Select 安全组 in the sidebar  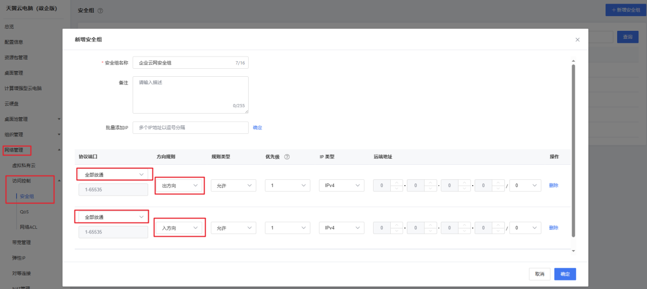27,196
